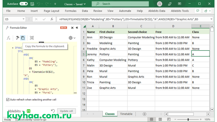Collapse the Formula Editor pane with double chevron
Screen dimensions: 217x122
(77, 28)
